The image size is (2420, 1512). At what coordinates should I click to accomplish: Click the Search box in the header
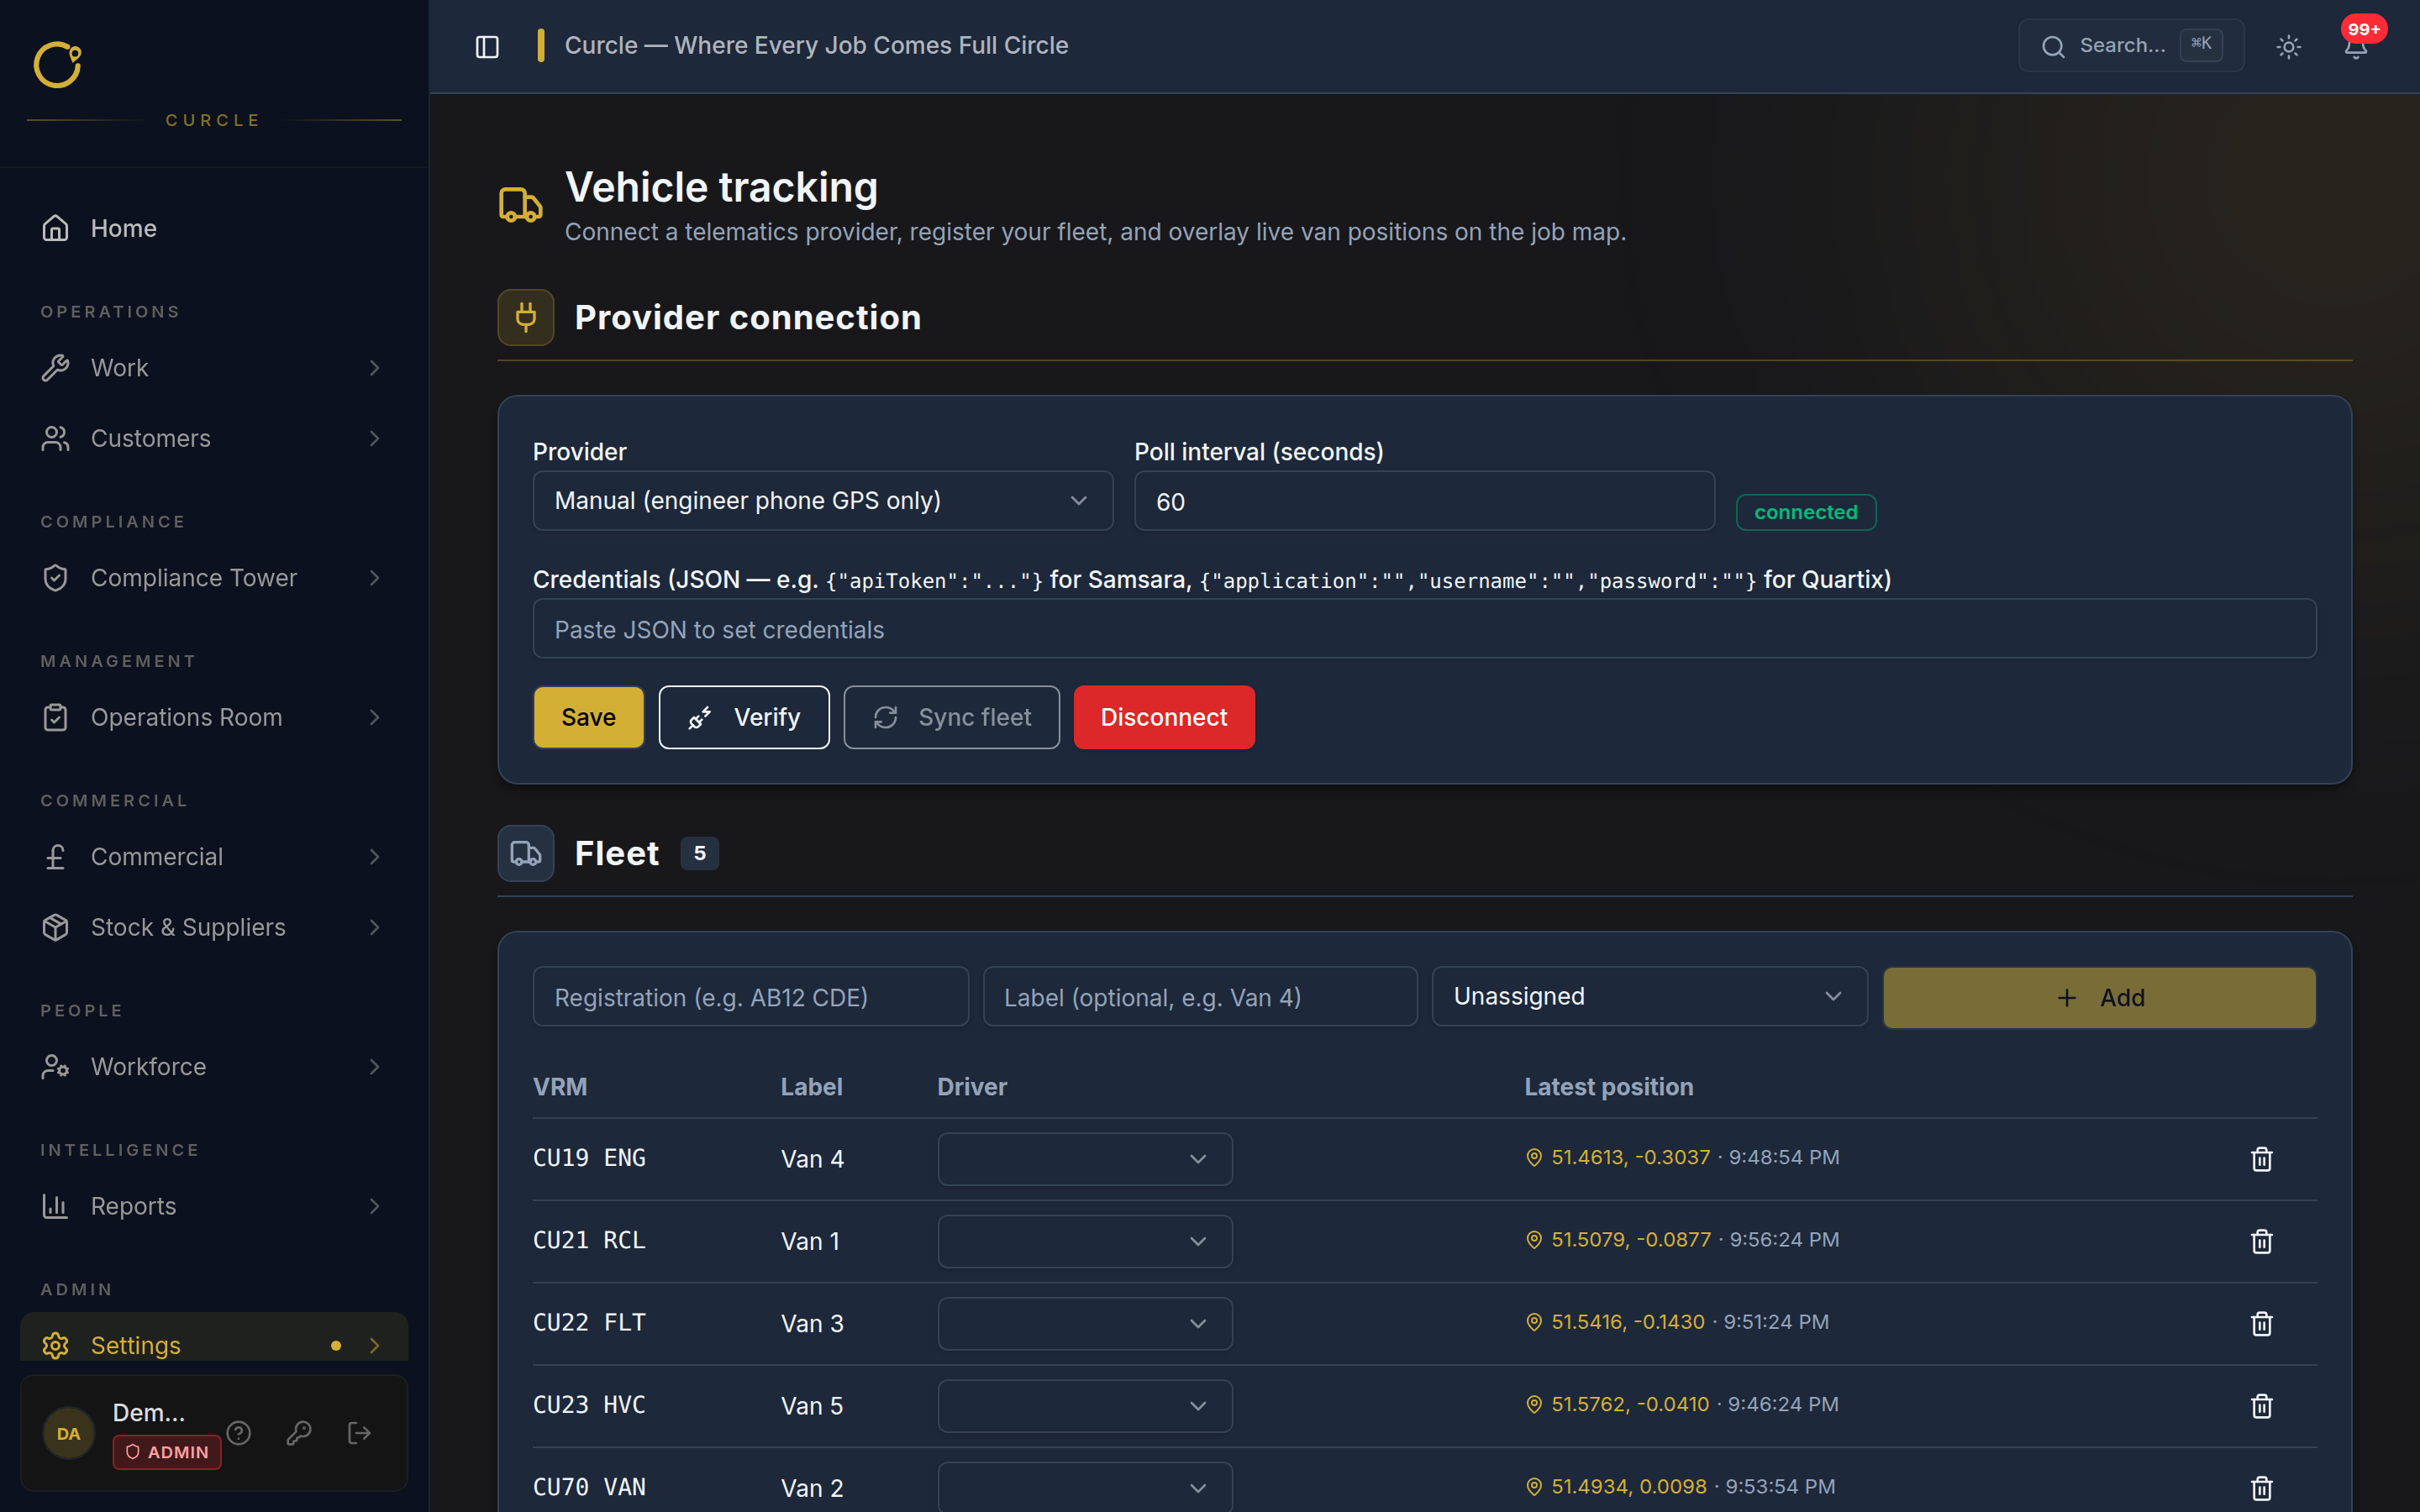tap(2130, 46)
